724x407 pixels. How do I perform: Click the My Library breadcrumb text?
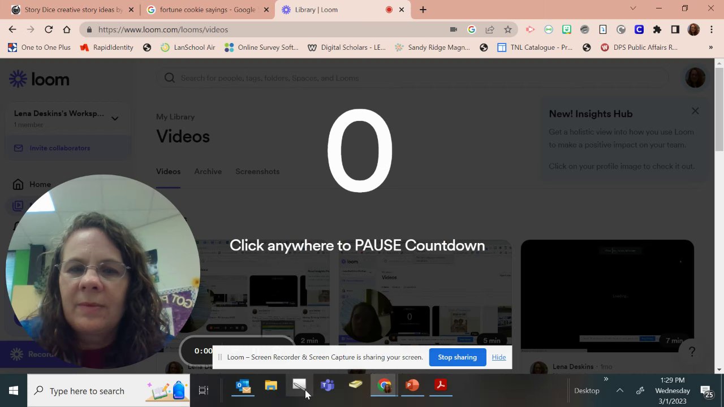tap(175, 117)
